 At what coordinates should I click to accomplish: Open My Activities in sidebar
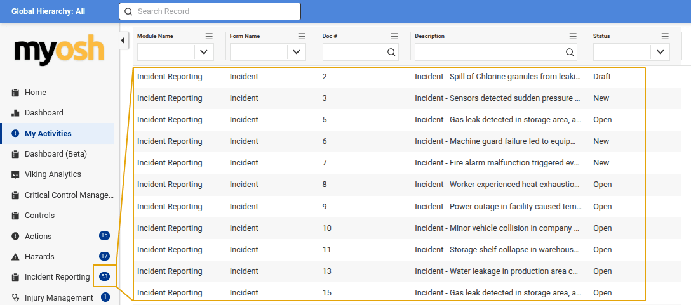48,134
